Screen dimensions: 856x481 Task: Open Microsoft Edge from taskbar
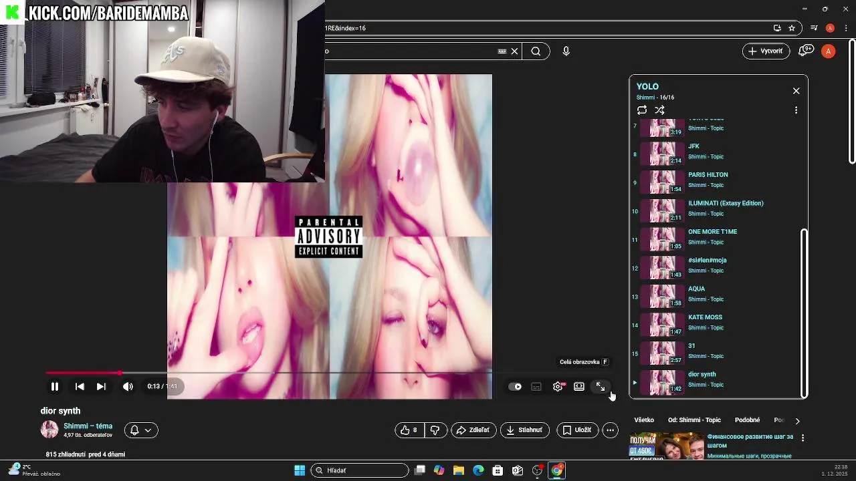[x=478, y=470]
